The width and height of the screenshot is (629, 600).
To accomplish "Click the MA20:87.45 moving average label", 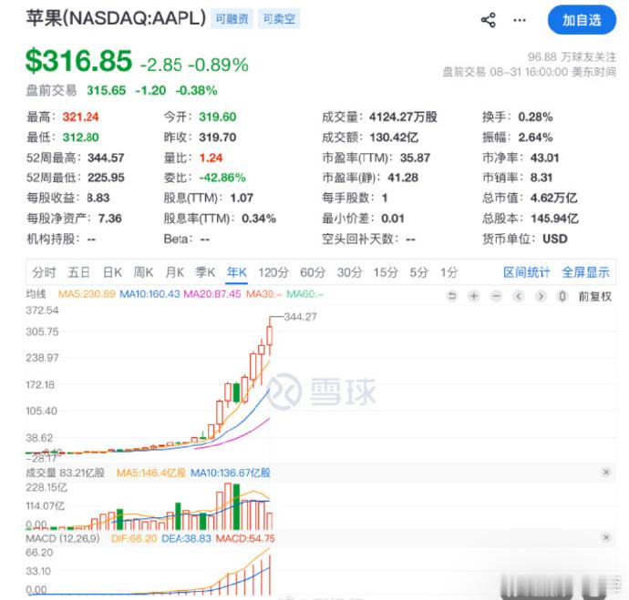I will click(212, 294).
